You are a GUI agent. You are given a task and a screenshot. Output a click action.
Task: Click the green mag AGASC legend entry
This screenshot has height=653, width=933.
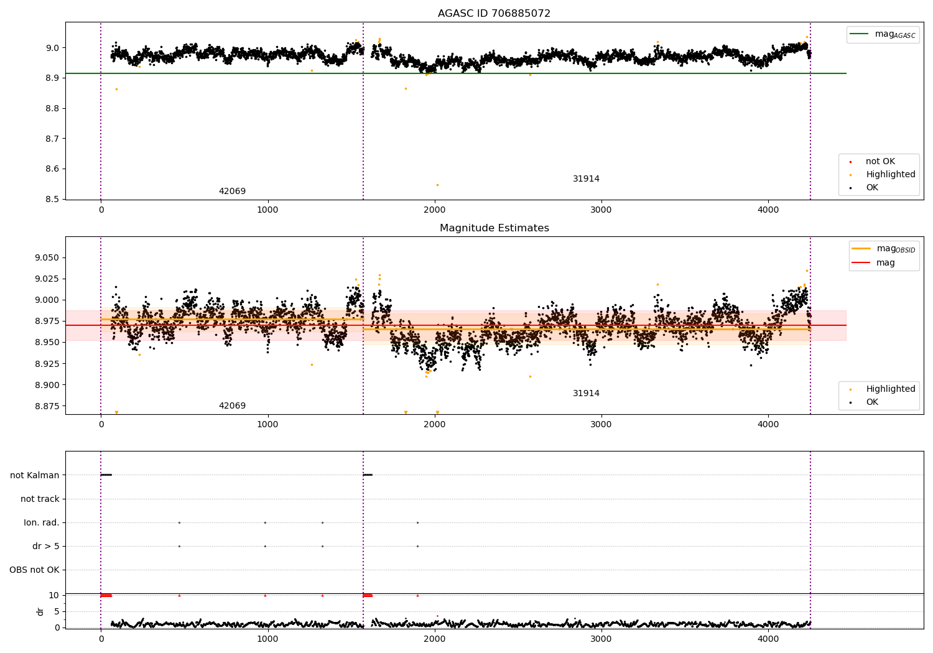tap(883, 34)
